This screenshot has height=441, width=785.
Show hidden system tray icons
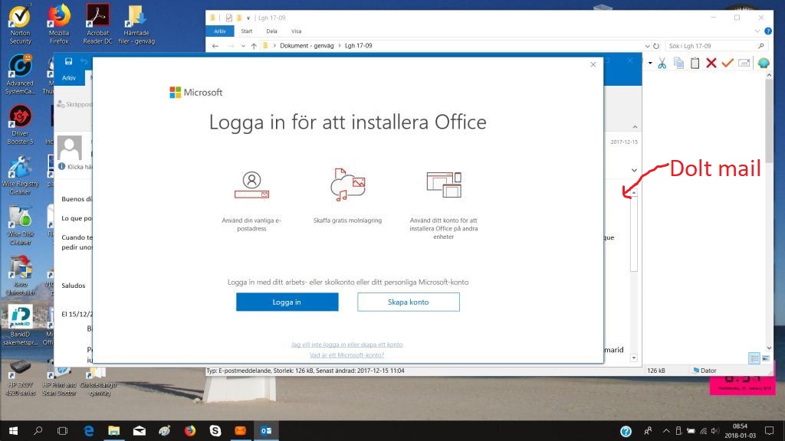[666, 430]
